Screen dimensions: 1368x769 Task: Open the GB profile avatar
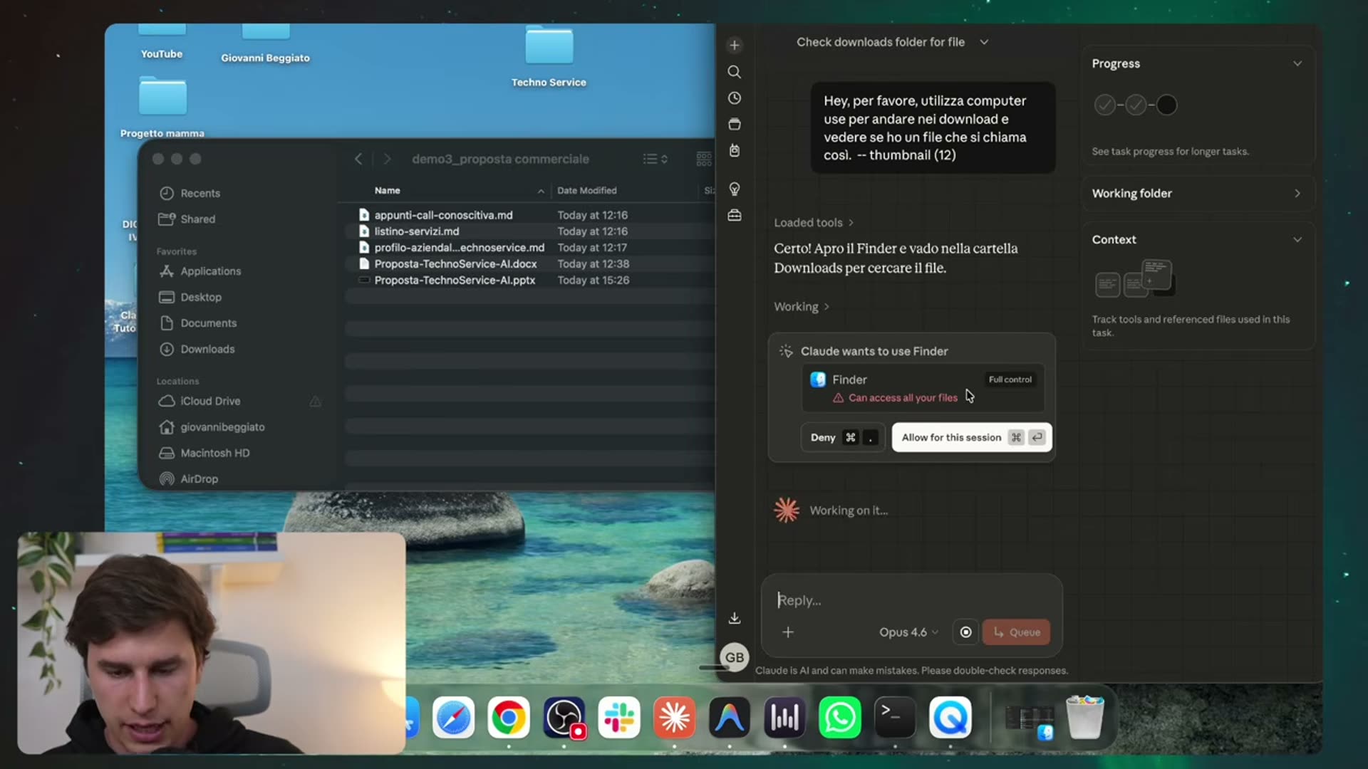click(x=734, y=657)
